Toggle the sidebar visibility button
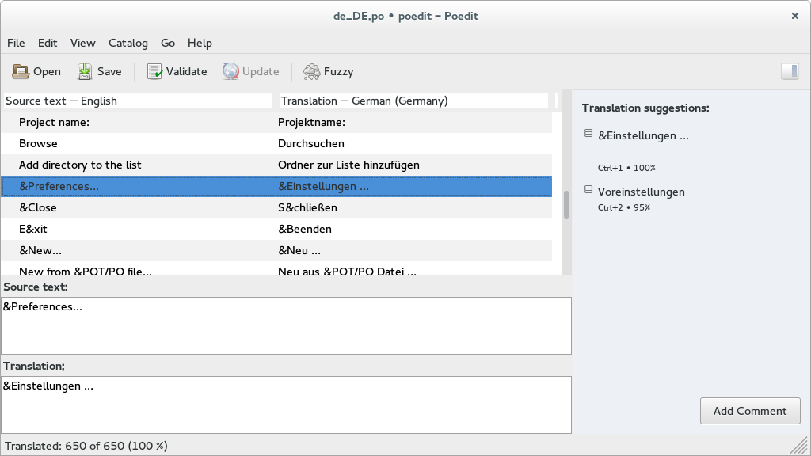811x456 pixels. pyautogui.click(x=789, y=72)
